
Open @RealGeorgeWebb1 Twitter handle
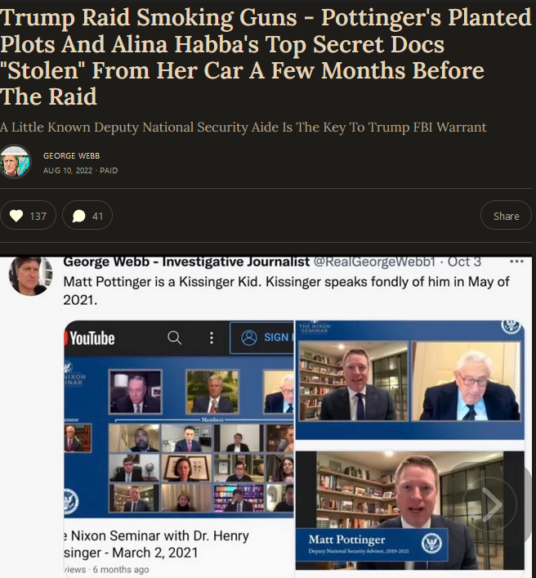click(375, 262)
